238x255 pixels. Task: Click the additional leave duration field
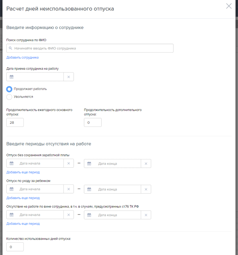click(92, 123)
